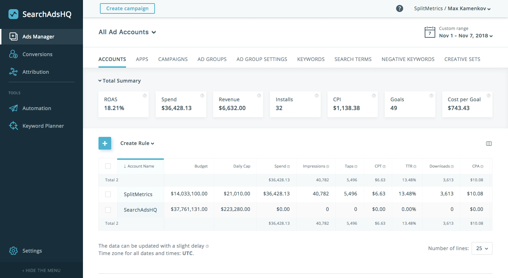Click the calendar date range icon

[430, 32]
